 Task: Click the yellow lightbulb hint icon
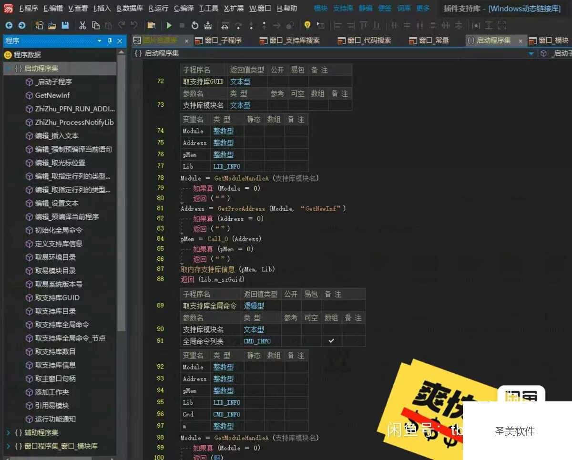point(307,25)
